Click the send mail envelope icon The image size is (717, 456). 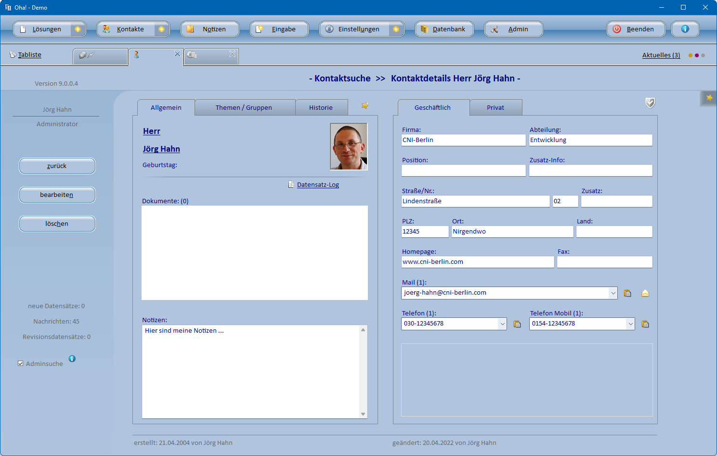pyautogui.click(x=645, y=293)
